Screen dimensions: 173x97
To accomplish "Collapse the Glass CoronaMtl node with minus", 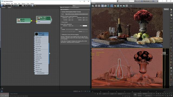I will (47, 33).
